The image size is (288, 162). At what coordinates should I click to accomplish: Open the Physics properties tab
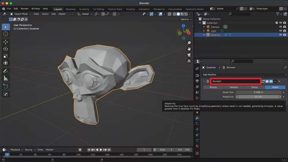197,129
